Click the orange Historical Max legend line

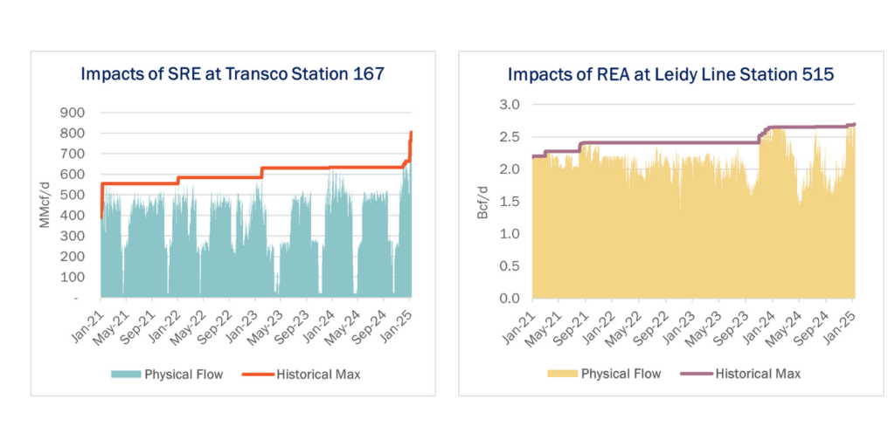pyautogui.click(x=258, y=375)
